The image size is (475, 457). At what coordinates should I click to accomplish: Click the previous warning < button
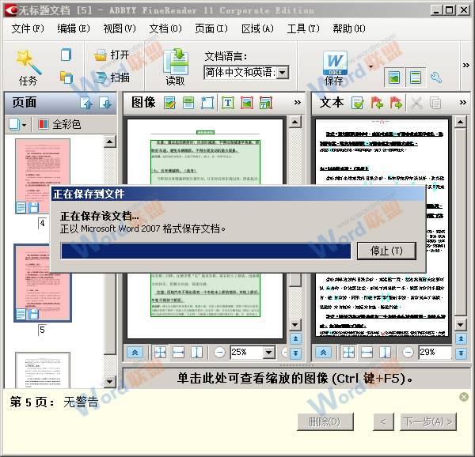coord(383,421)
